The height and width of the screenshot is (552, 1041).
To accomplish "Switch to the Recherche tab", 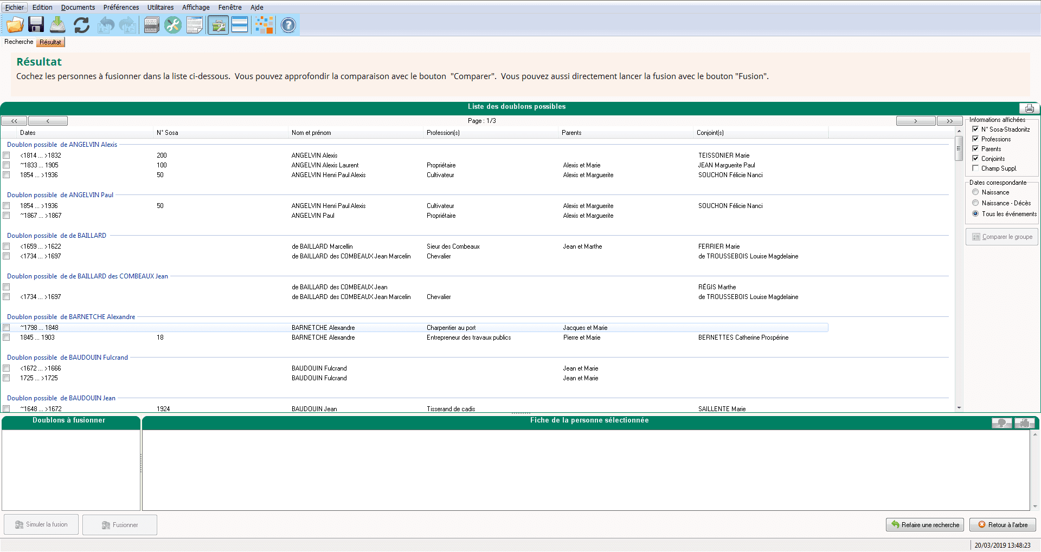I will tap(19, 42).
